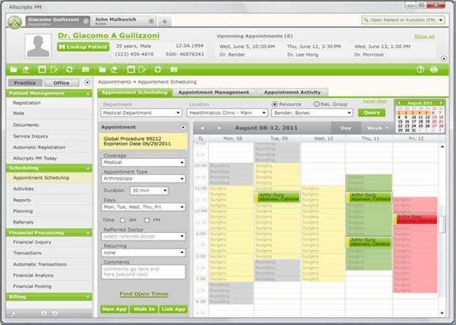Go to previous week in calendar header
Viewport: 456px width, 325px height.
point(202,128)
